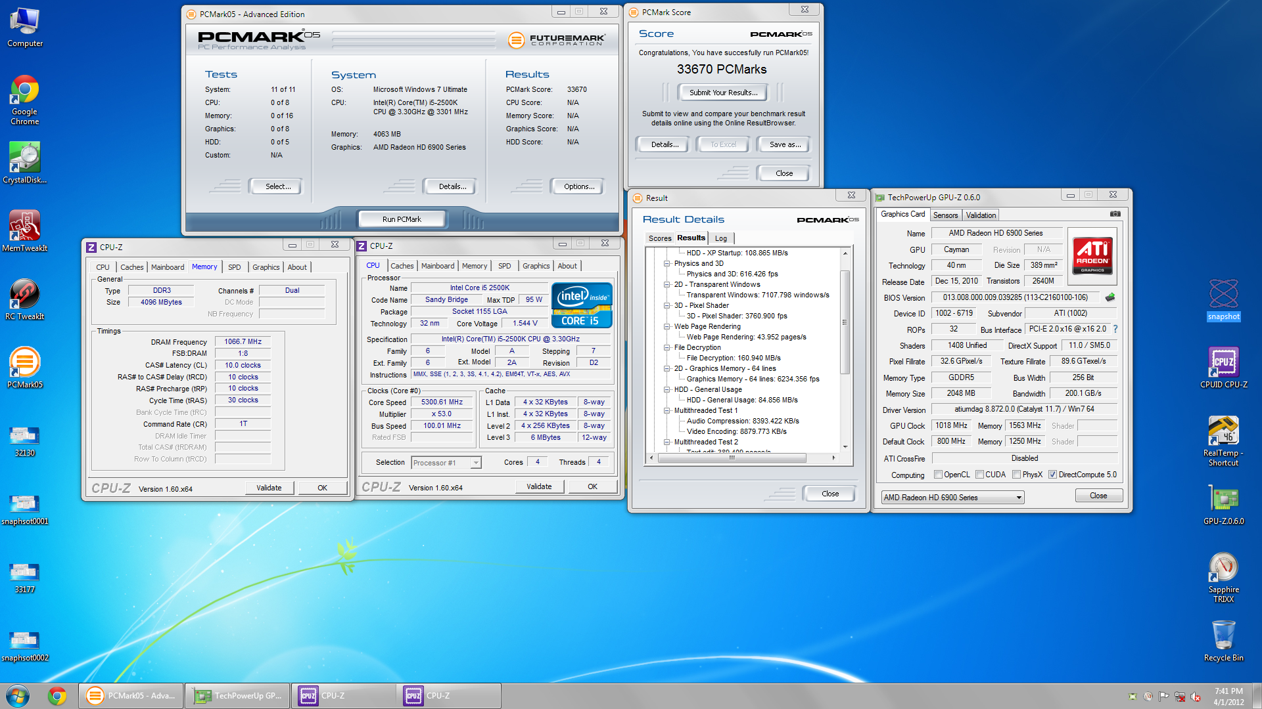Open Caches tab in the left CPU-Z window

(x=131, y=267)
